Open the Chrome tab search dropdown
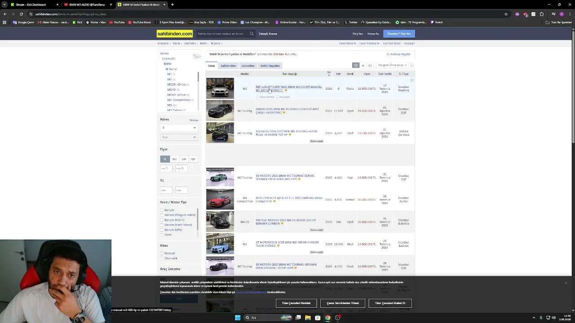 (4, 4)
